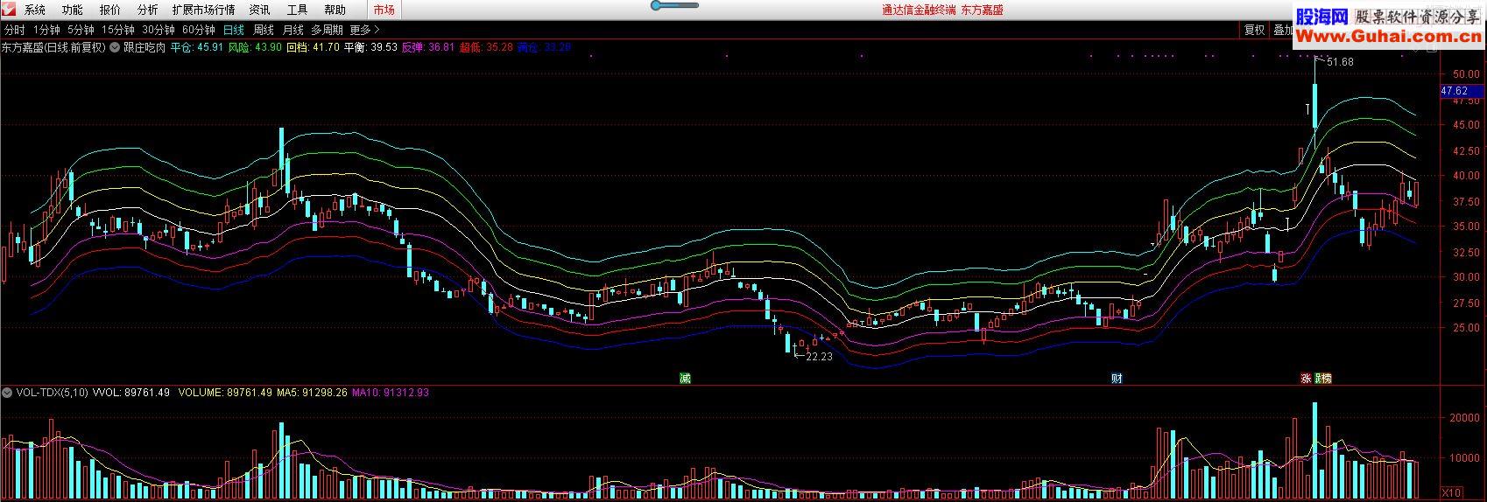Click the 20000 volume axis label

1465,418
